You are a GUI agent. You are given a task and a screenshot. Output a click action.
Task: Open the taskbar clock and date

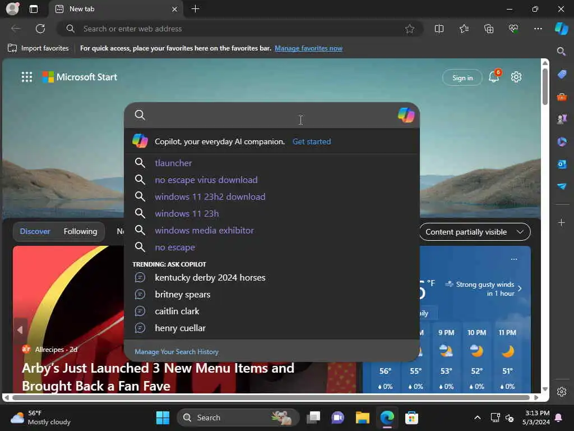[536, 418]
